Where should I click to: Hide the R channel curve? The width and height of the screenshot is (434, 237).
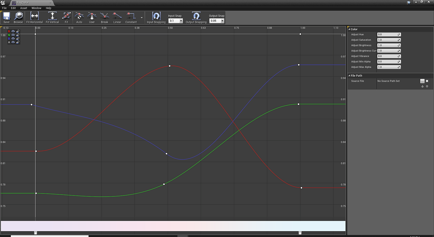[13, 31]
